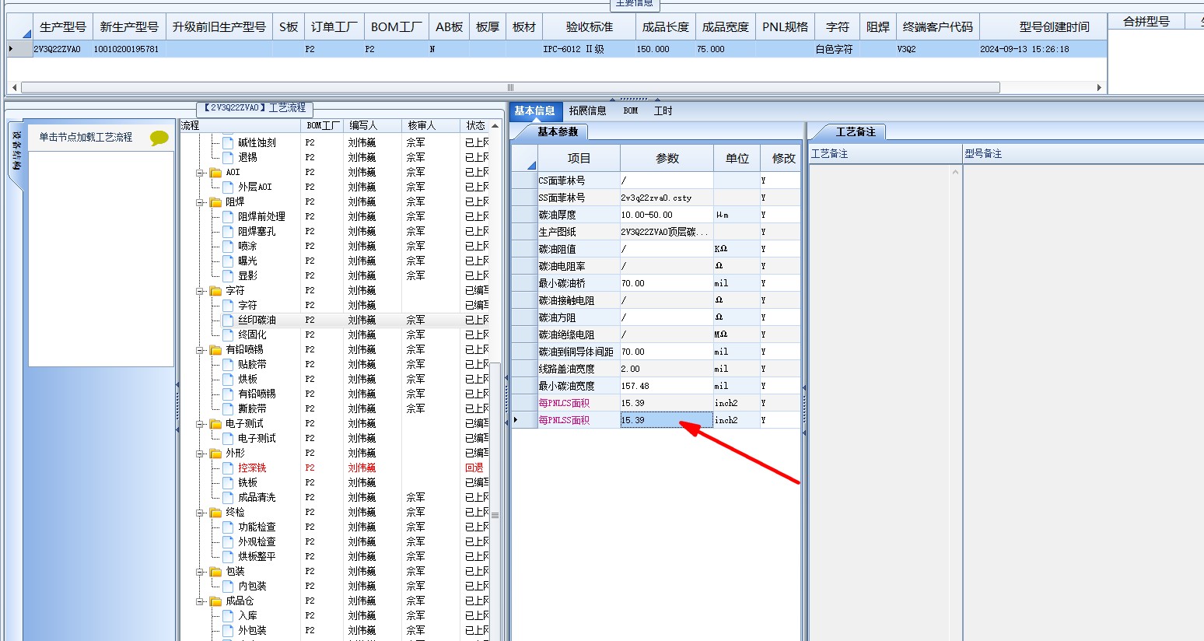Click the corner triangle of parameter grid header
The image size is (1204, 641).
coord(532,165)
